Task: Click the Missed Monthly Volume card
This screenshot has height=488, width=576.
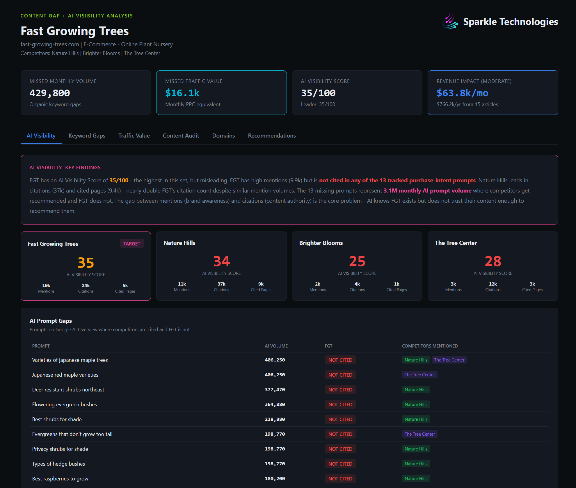Action: pos(86,92)
